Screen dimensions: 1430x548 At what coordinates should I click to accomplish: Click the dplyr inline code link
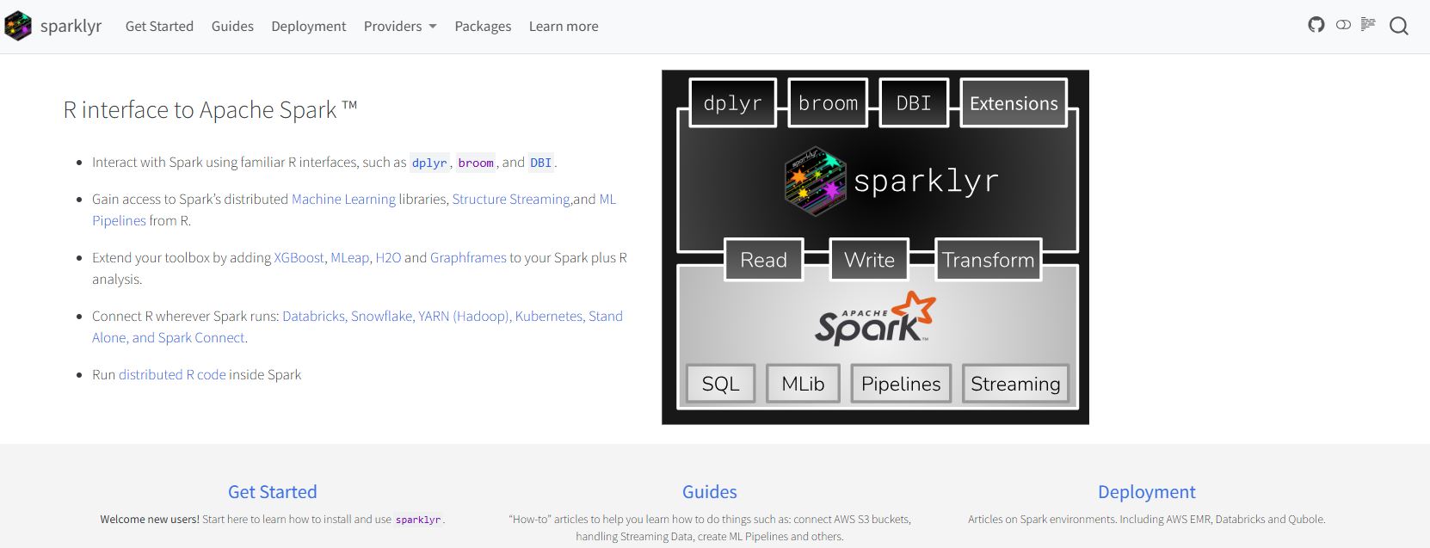[x=429, y=163]
